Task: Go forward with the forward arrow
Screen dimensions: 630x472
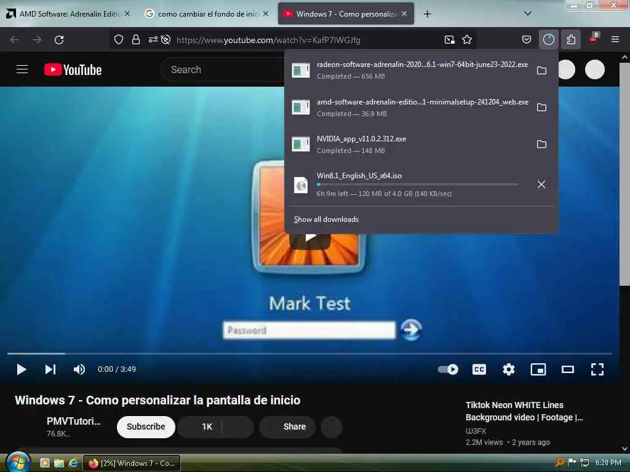Action: (x=37, y=40)
